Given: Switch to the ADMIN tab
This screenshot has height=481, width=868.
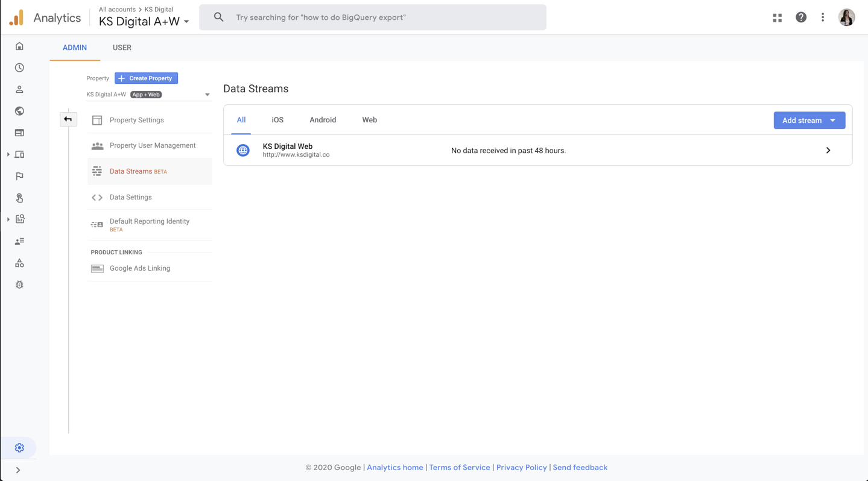Looking at the screenshot, I should (75, 48).
